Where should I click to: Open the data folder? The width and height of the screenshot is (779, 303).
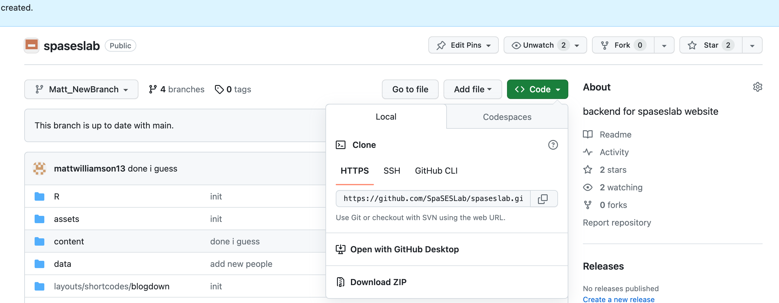click(63, 264)
